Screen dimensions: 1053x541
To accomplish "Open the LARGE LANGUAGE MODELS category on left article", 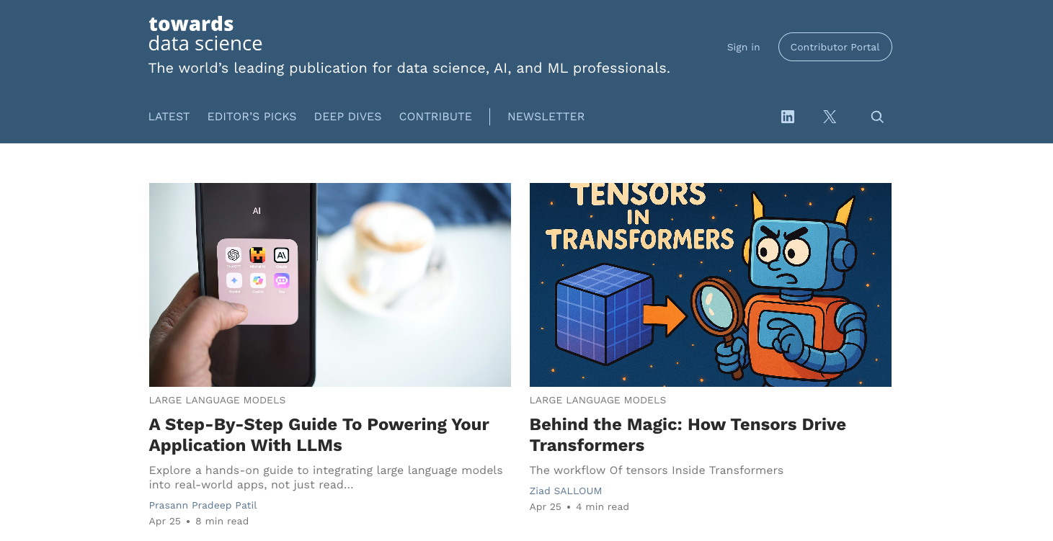I will [x=217, y=400].
